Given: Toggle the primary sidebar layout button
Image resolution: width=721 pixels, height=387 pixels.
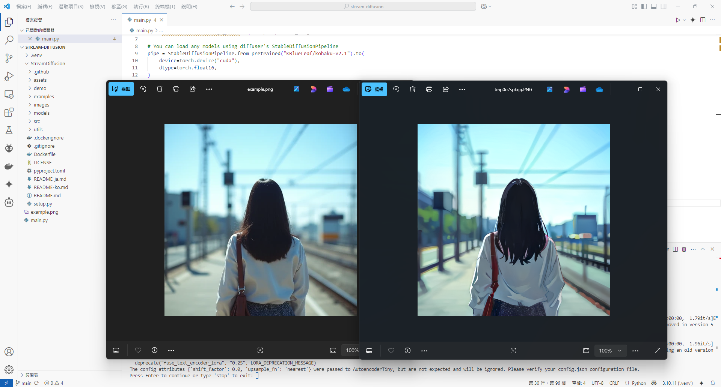Looking at the screenshot, I should tap(644, 6).
